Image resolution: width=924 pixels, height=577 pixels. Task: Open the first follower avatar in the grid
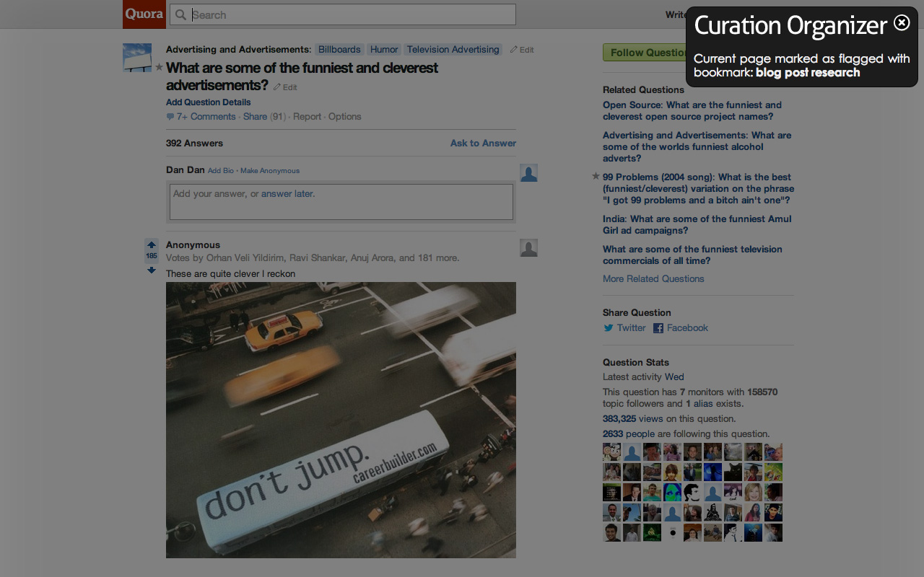click(x=611, y=452)
